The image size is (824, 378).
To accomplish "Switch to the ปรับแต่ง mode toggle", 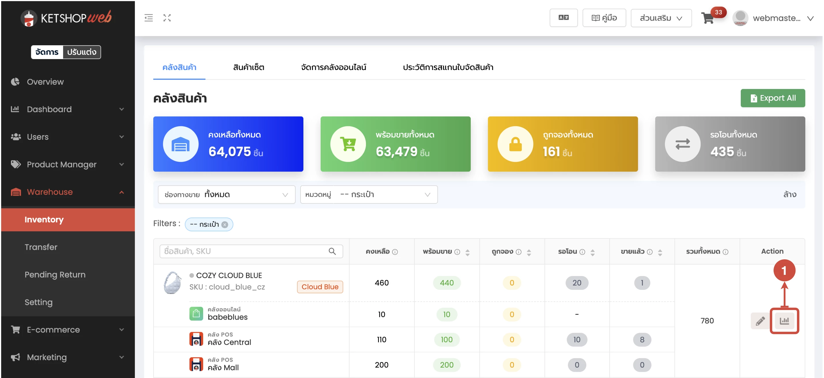I will point(82,52).
